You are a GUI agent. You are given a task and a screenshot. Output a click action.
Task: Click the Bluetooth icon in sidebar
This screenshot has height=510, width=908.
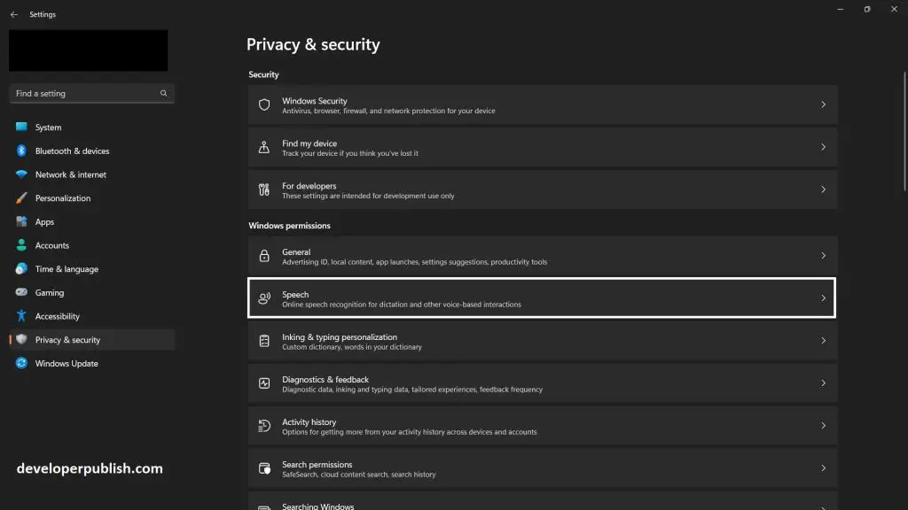[21, 151]
